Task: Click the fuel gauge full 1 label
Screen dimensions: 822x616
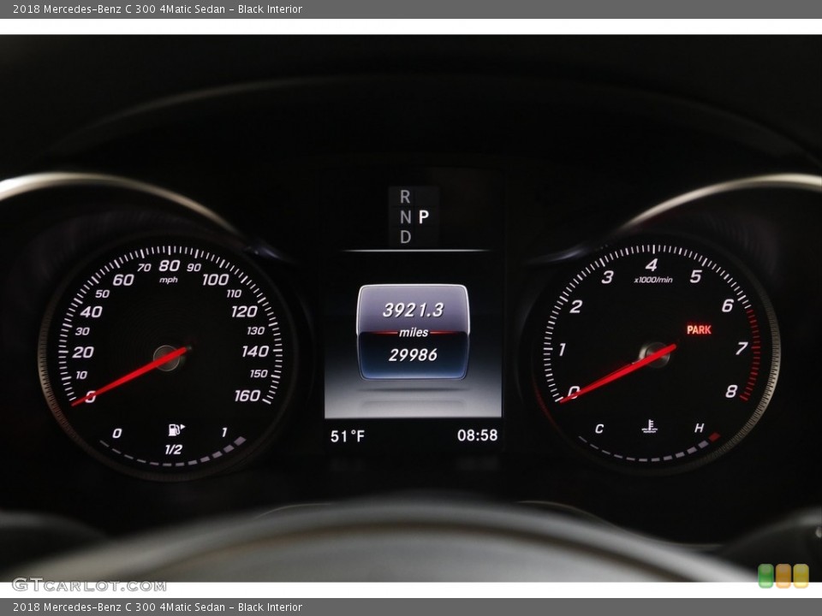Action: coord(224,432)
